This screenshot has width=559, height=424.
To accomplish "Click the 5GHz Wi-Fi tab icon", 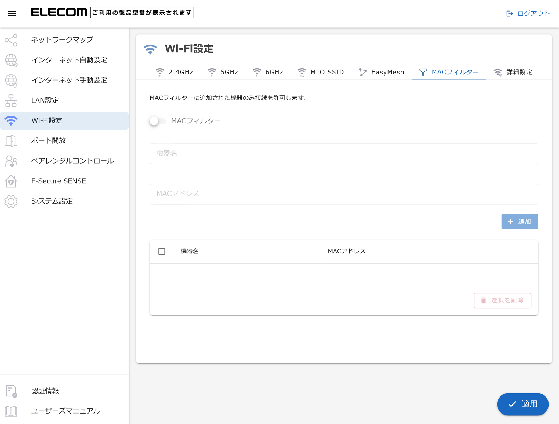I will (212, 72).
